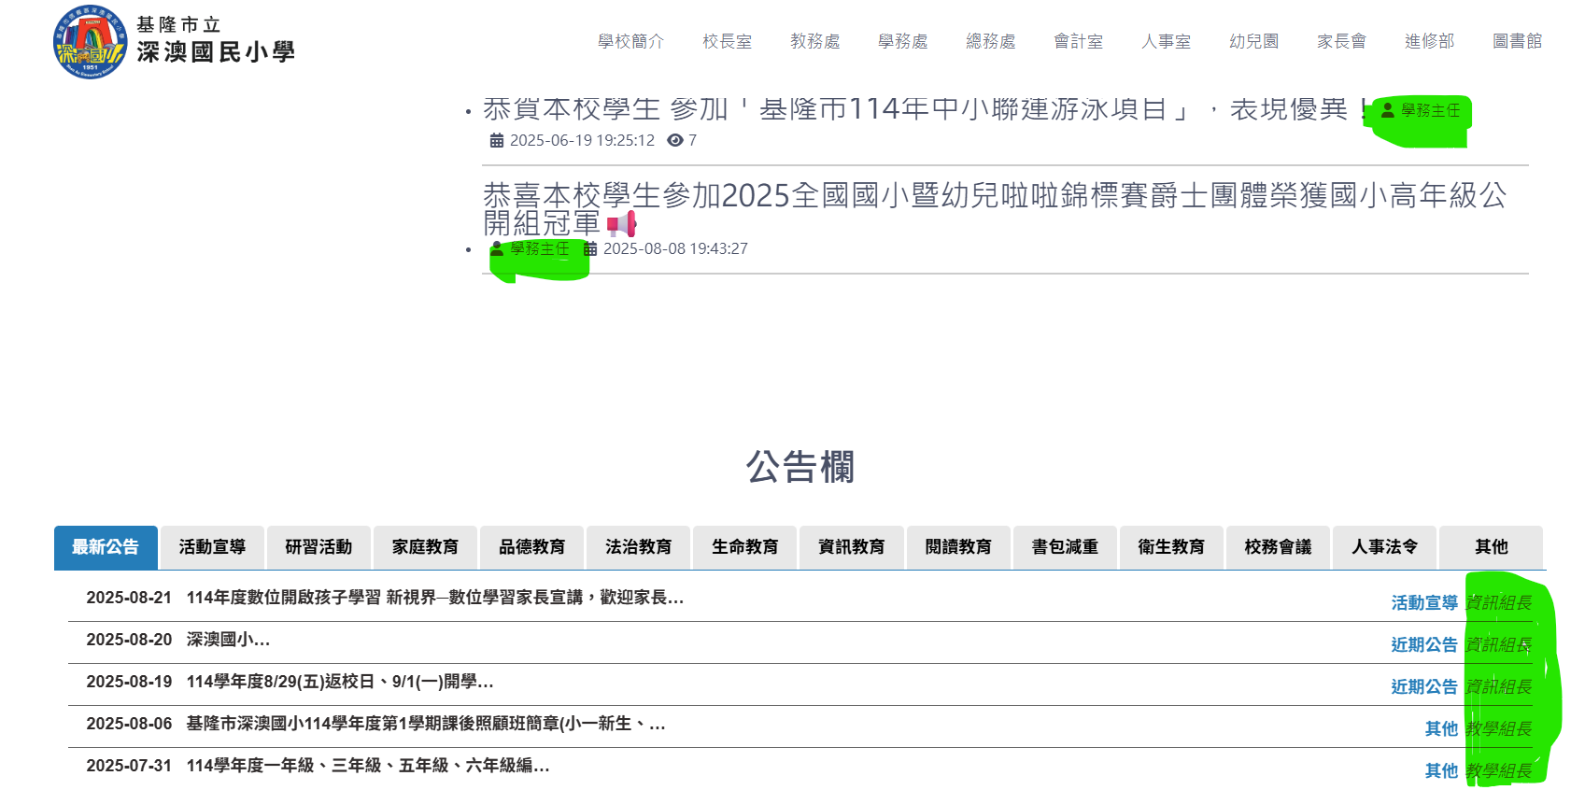Switch to 其他 tab
The image size is (1585, 790).
point(1491,547)
